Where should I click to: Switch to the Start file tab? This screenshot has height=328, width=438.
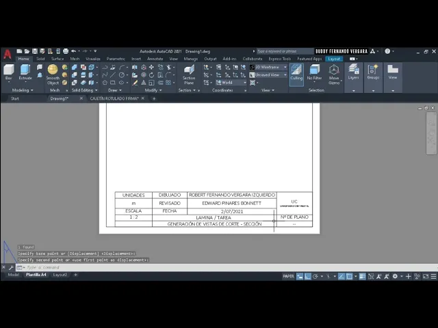click(15, 98)
